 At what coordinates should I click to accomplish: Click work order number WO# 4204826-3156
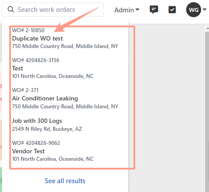tap(36, 60)
